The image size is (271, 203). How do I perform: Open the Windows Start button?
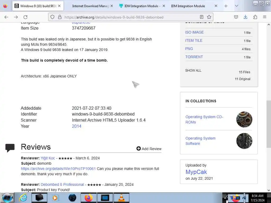coord(7,198)
